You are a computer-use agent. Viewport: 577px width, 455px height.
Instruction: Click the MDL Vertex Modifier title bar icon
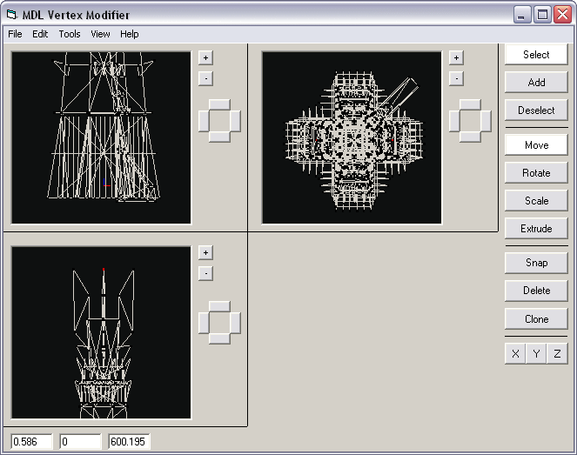12,15
